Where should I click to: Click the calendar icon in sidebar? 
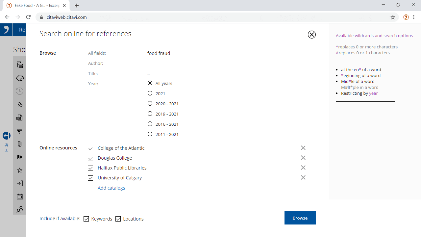[x=20, y=197]
